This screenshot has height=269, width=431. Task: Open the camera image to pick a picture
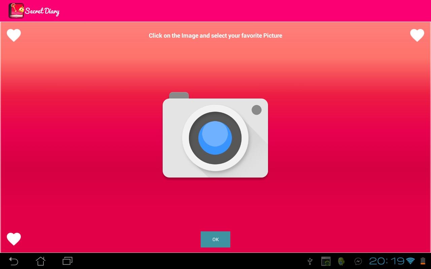(x=215, y=135)
